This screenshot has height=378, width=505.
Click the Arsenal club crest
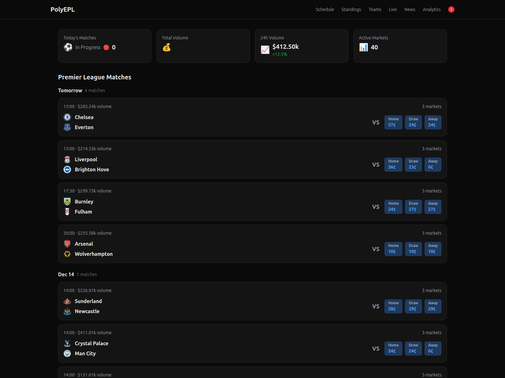(x=67, y=244)
